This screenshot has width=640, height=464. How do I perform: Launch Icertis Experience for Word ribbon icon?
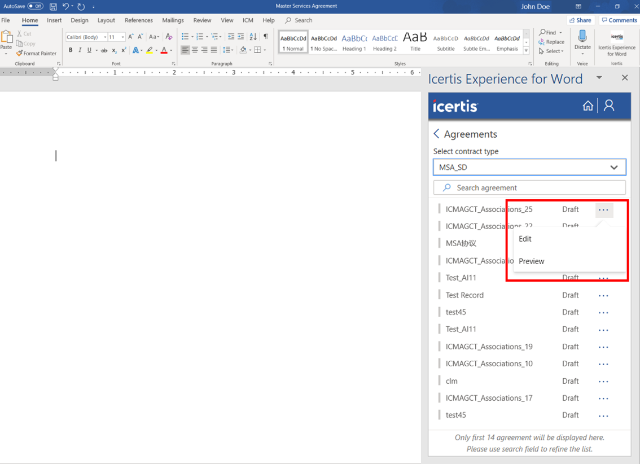pos(617,45)
